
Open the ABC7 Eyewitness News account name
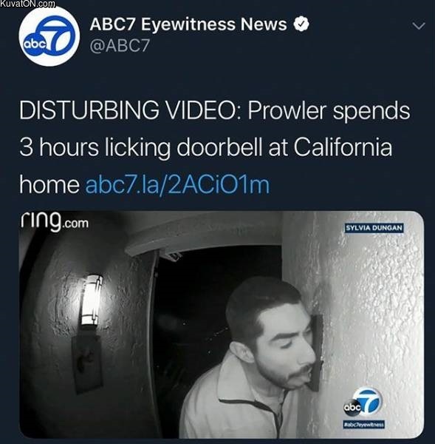pos(188,24)
